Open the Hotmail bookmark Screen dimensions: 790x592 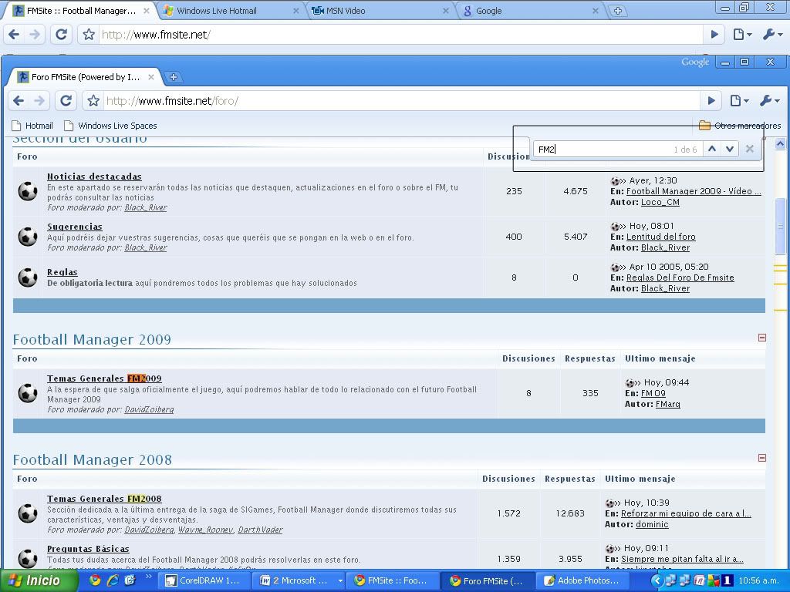point(32,126)
